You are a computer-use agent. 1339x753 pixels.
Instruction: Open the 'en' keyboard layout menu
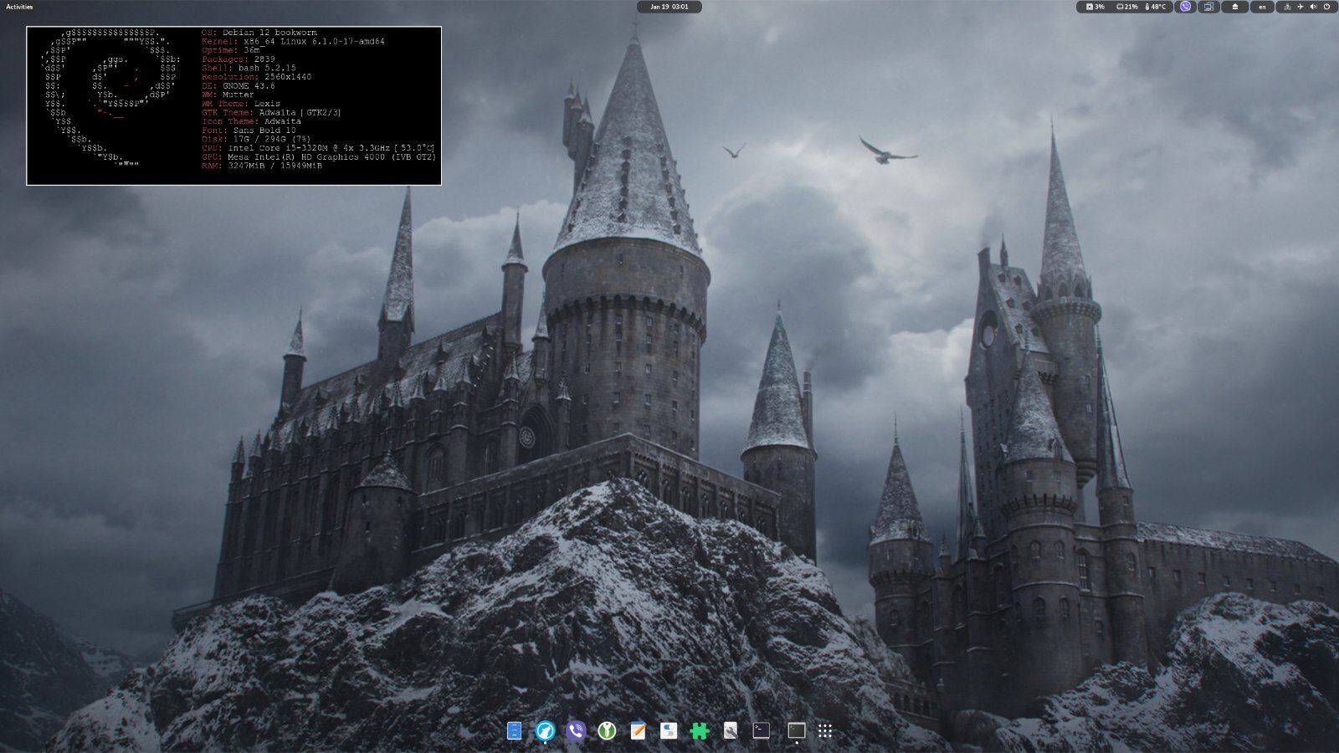pyautogui.click(x=1262, y=7)
